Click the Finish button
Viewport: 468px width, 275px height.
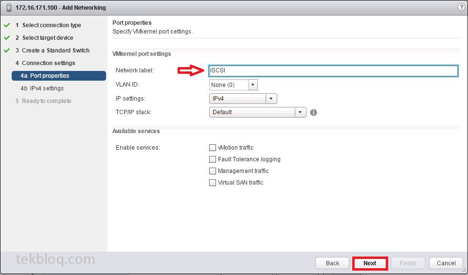(x=408, y=263)
